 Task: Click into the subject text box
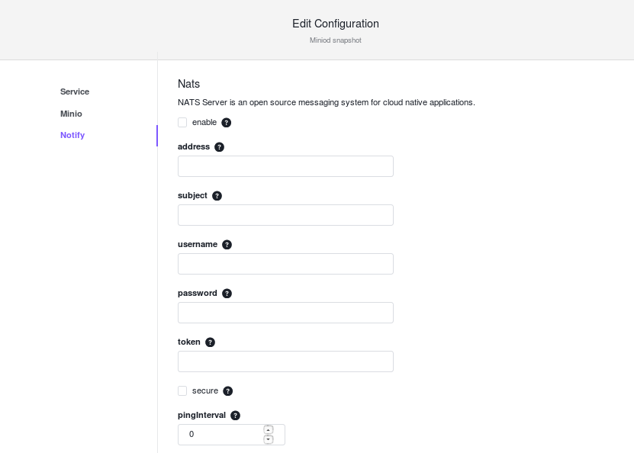click(x=285, y=215)
